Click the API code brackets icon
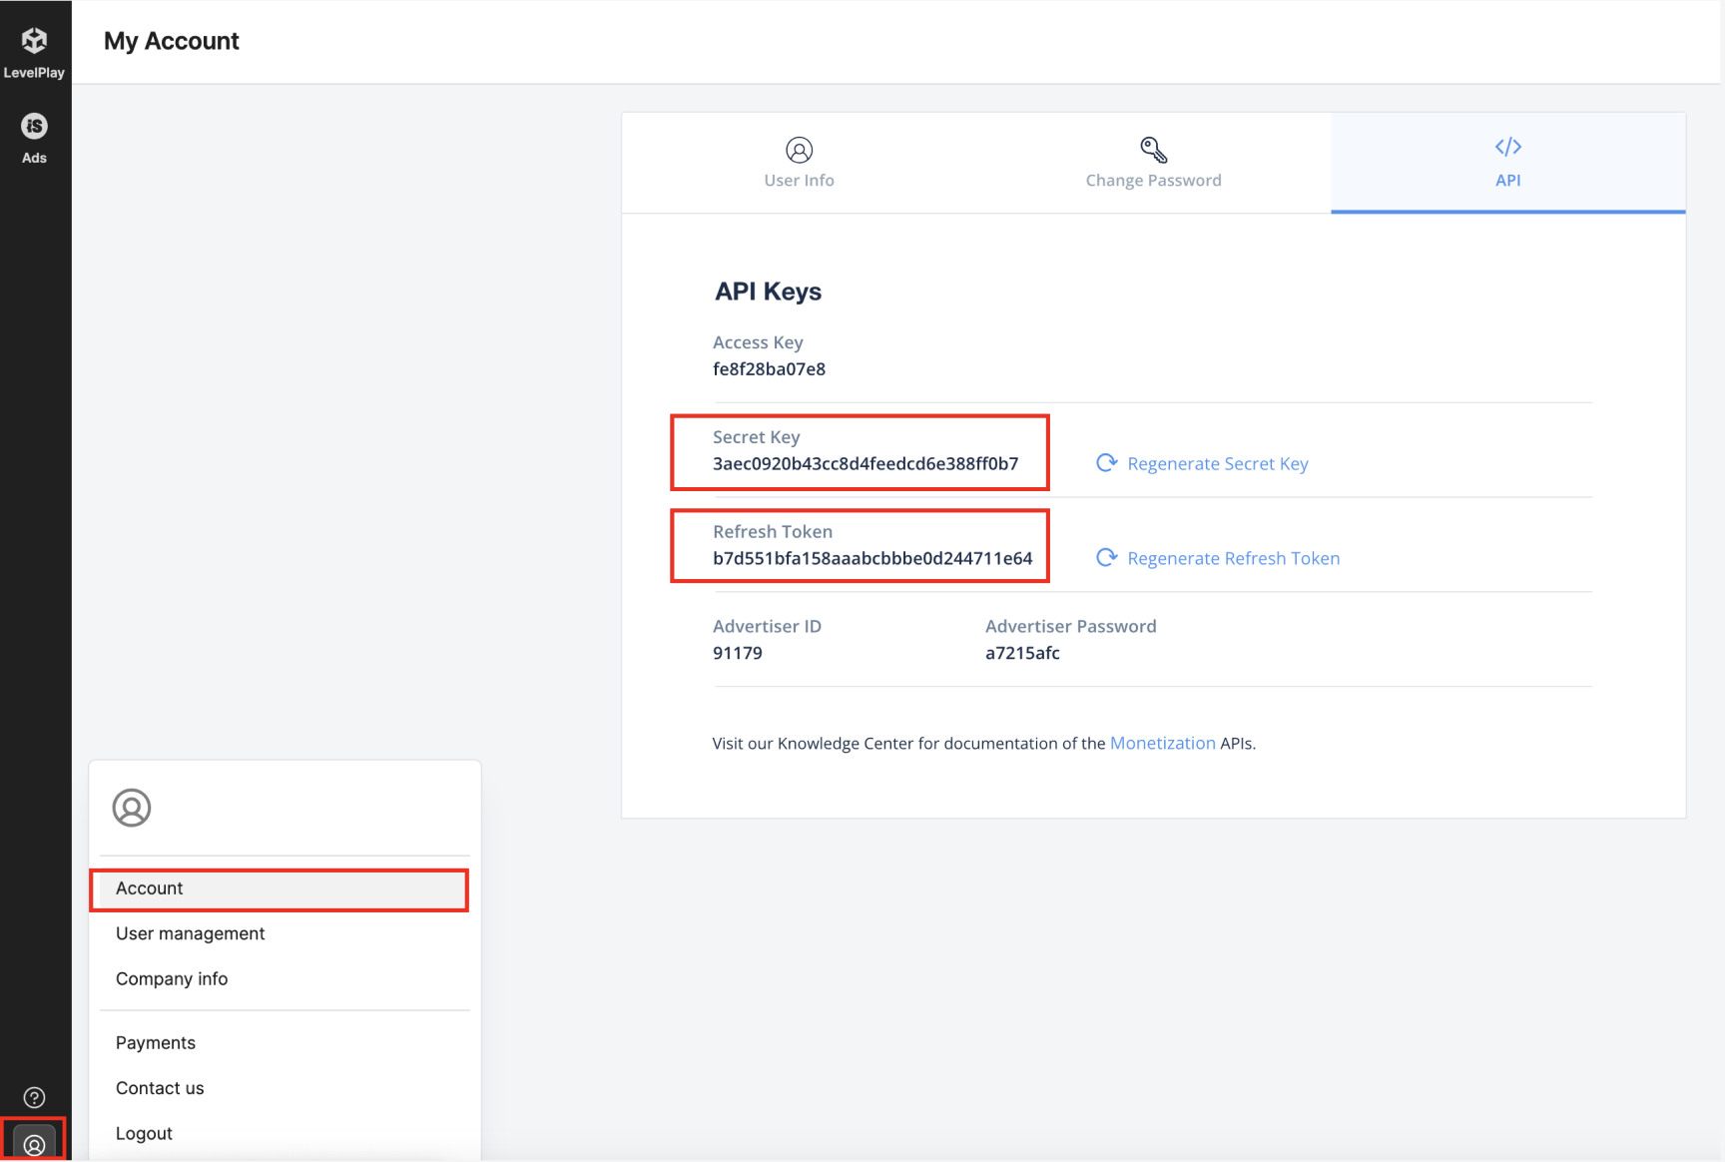The height and width of the screenshot is (1162, 1725). click(x=1508, y=147)
